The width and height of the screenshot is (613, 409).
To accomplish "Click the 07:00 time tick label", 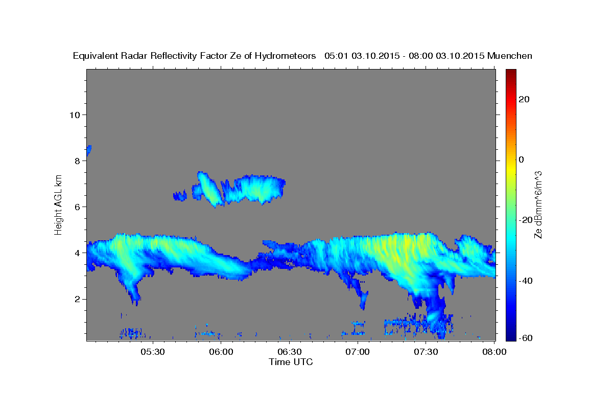I will tap(358, 352).
